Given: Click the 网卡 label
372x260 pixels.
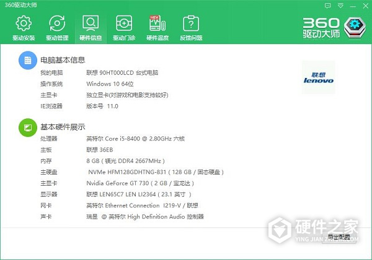Looking at the screenshot, I should (46, 206).
